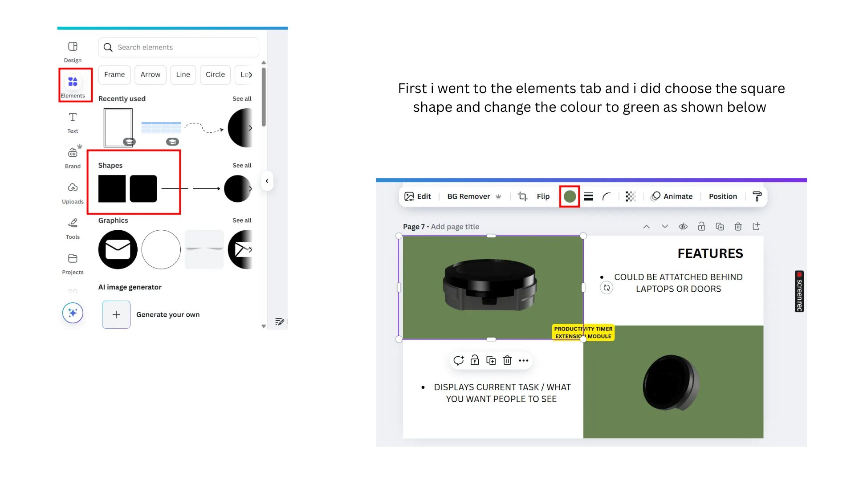Select the Line filter chip
Viewport: 855px width, 481px height.
(183, 74)
